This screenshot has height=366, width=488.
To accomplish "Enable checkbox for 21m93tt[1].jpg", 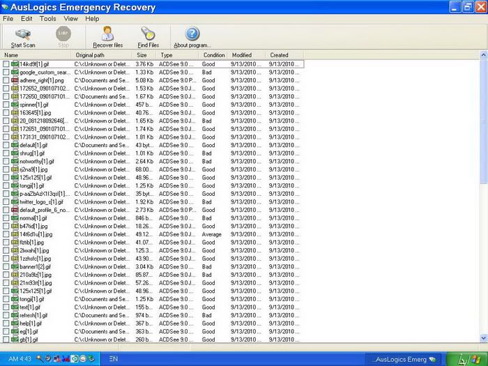I will pyautogui.click(x=6, y=283).
